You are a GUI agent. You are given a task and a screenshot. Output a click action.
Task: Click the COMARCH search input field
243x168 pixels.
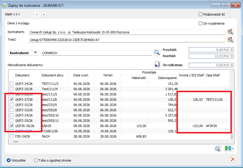click(x=97, y=53)
